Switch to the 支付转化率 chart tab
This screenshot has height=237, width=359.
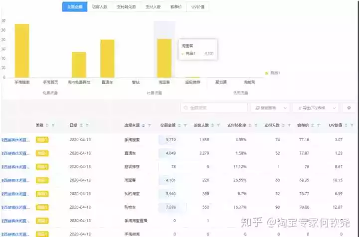click(x=126, y=7)
